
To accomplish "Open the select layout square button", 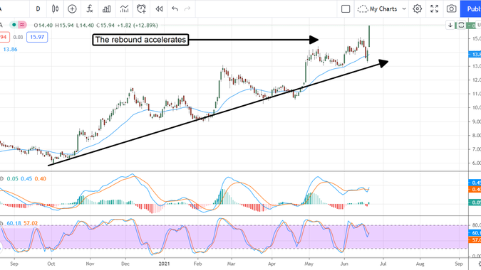I will (x=346, y=9).
